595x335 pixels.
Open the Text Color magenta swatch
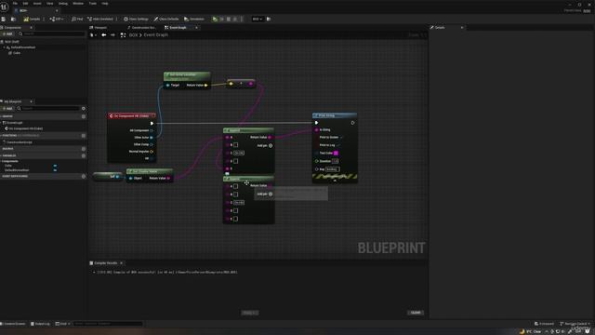tap(336, 153)
